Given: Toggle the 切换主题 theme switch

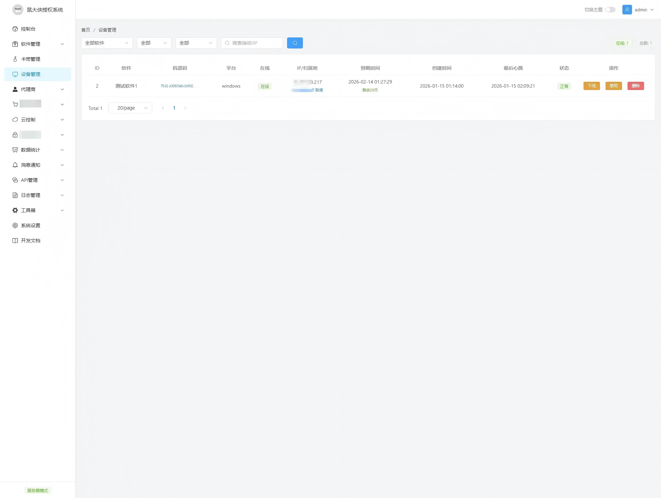Looking at the screenshot, I should pos(610,10).
